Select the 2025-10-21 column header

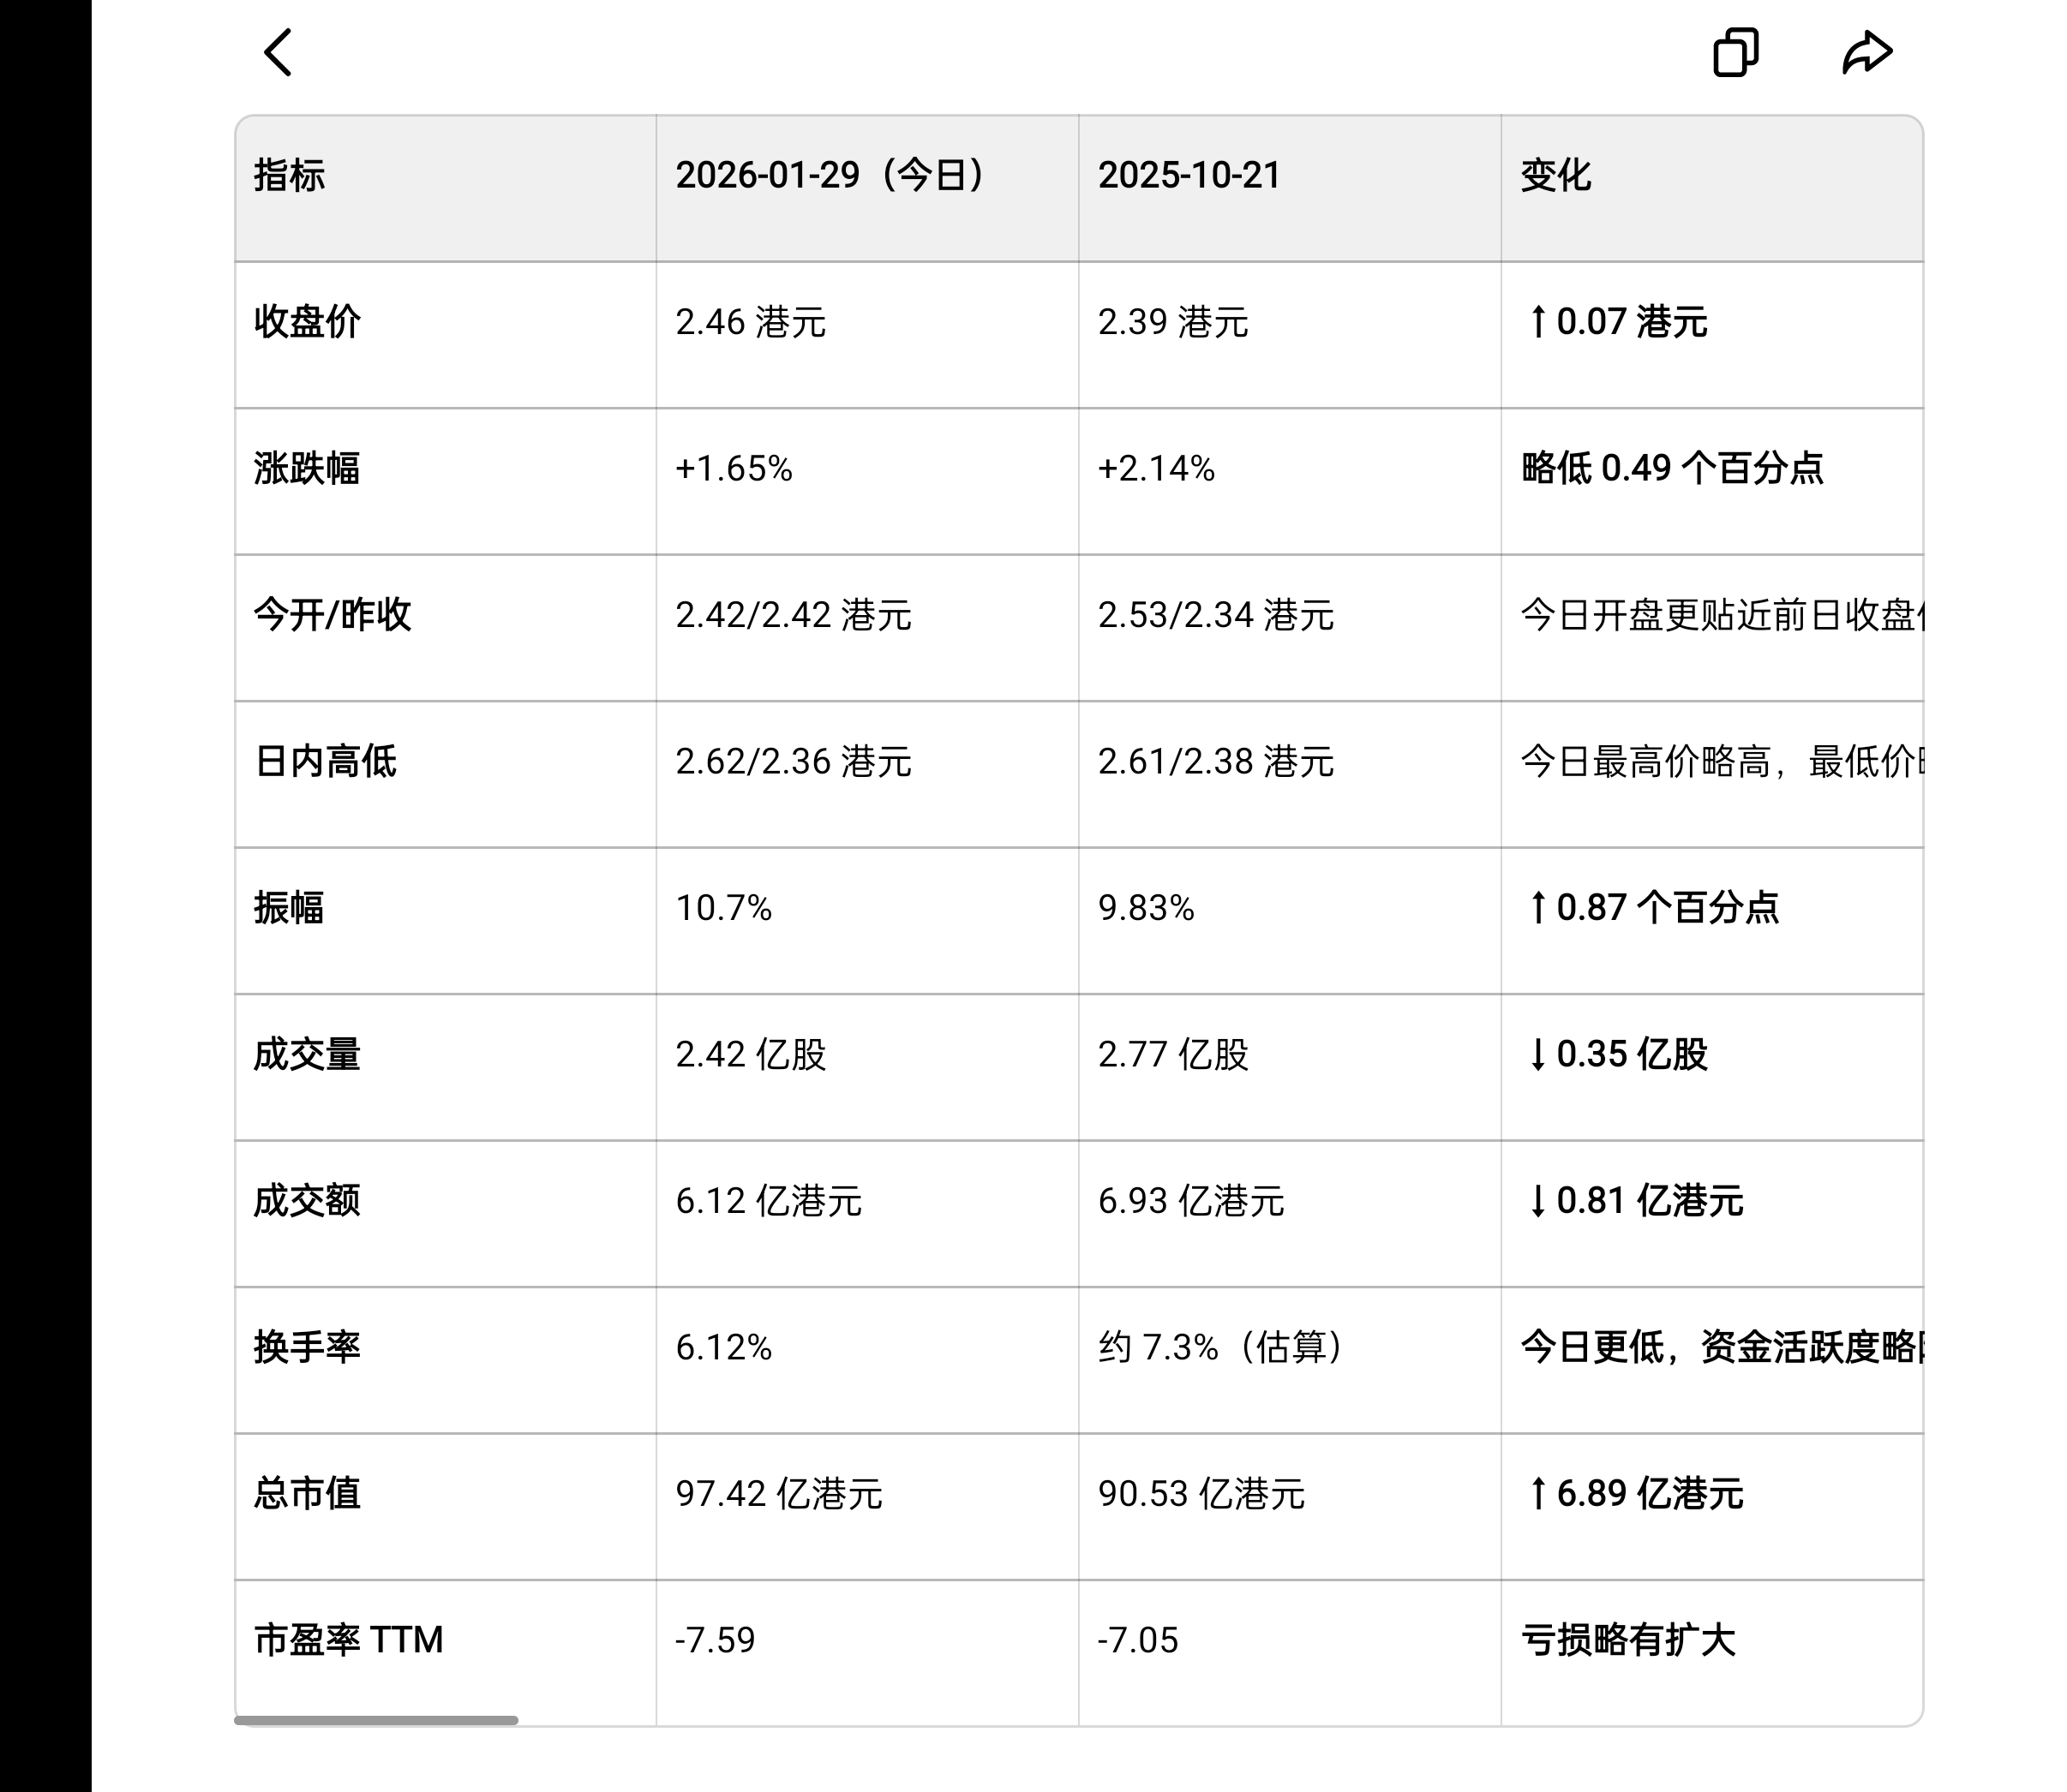(1189, 175)
